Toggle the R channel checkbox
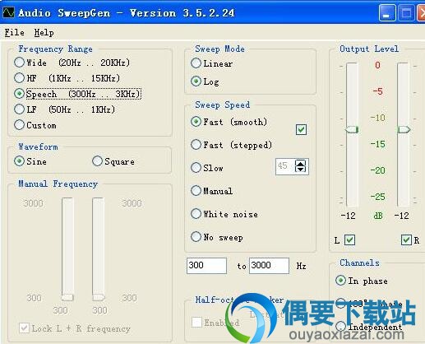 [406, 240]
